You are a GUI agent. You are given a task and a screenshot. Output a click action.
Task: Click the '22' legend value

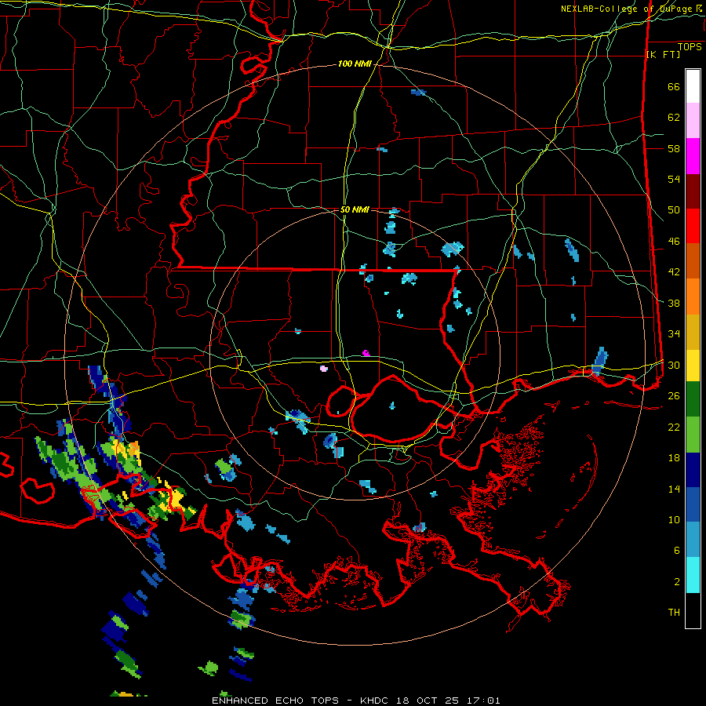tap(674, 427)
